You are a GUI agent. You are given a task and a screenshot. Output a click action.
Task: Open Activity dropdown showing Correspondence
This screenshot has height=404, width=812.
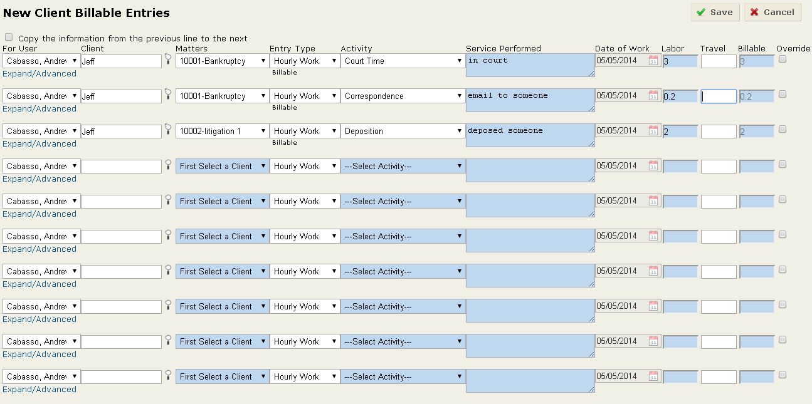(403, 96)
